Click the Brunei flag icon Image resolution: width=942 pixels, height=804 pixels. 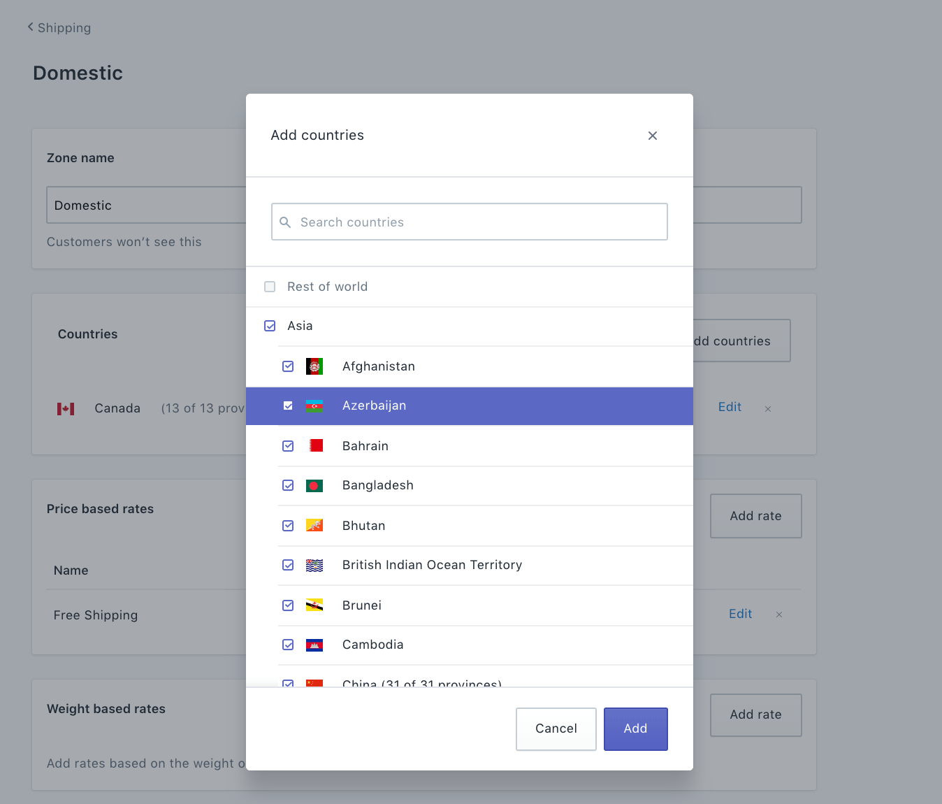[x=314, y=605]
